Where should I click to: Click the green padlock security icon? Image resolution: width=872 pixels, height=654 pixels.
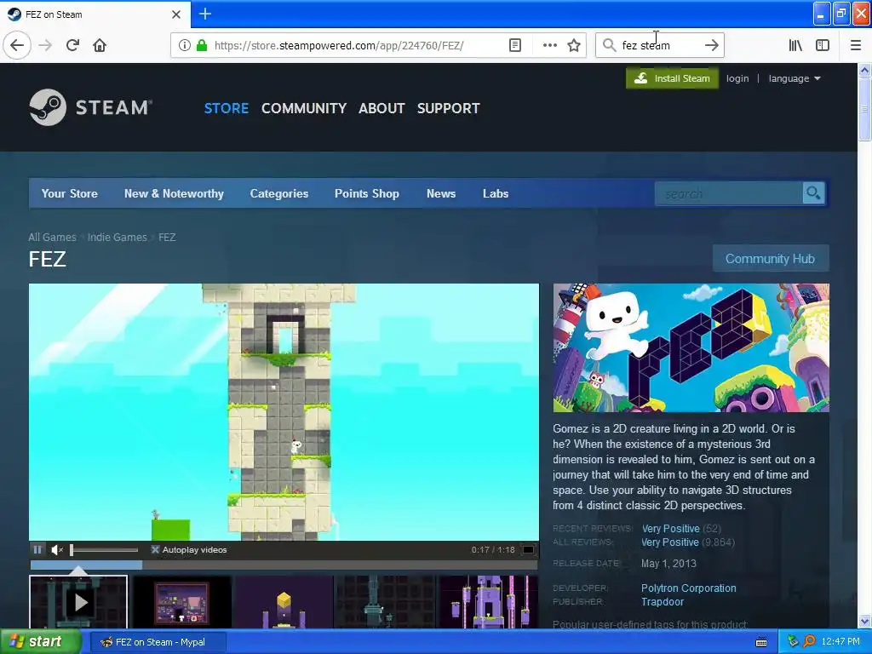tap(202, 45)
